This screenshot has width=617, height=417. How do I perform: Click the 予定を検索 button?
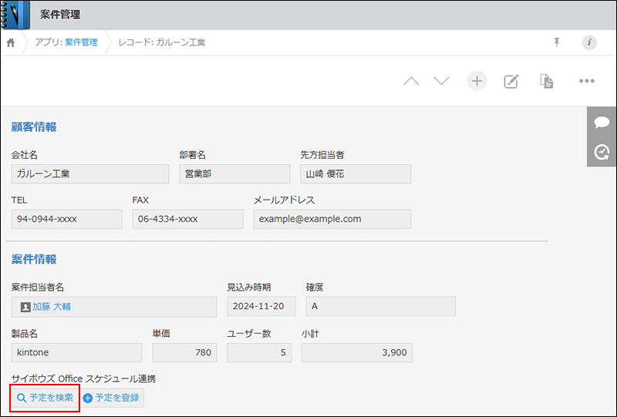[46, 398]
